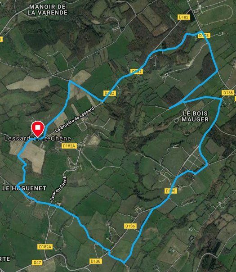Click the D136 badge at bottom of map
The height and width of the screenshot is (272, 236).
96,261
